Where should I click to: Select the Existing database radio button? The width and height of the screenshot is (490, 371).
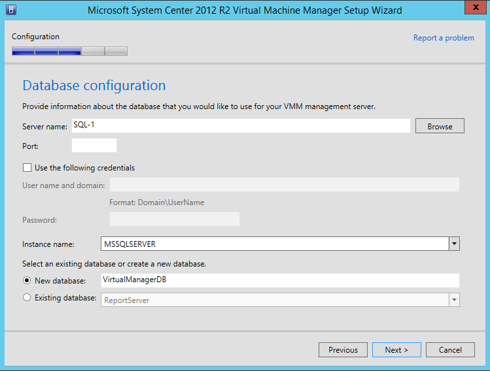(x=27, y=297)
